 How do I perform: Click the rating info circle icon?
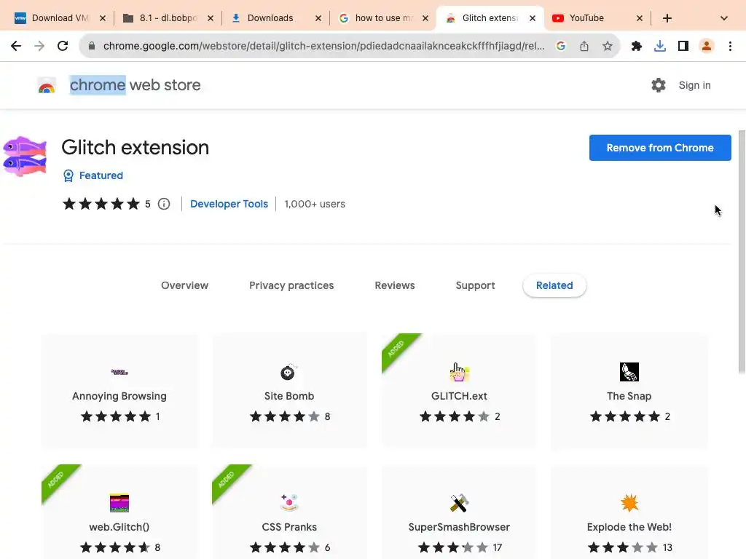point(164,204)
